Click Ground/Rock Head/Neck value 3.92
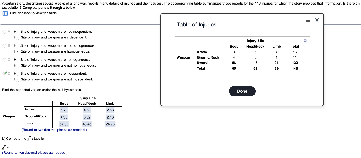361x158 pixels. tap(87, 117)
